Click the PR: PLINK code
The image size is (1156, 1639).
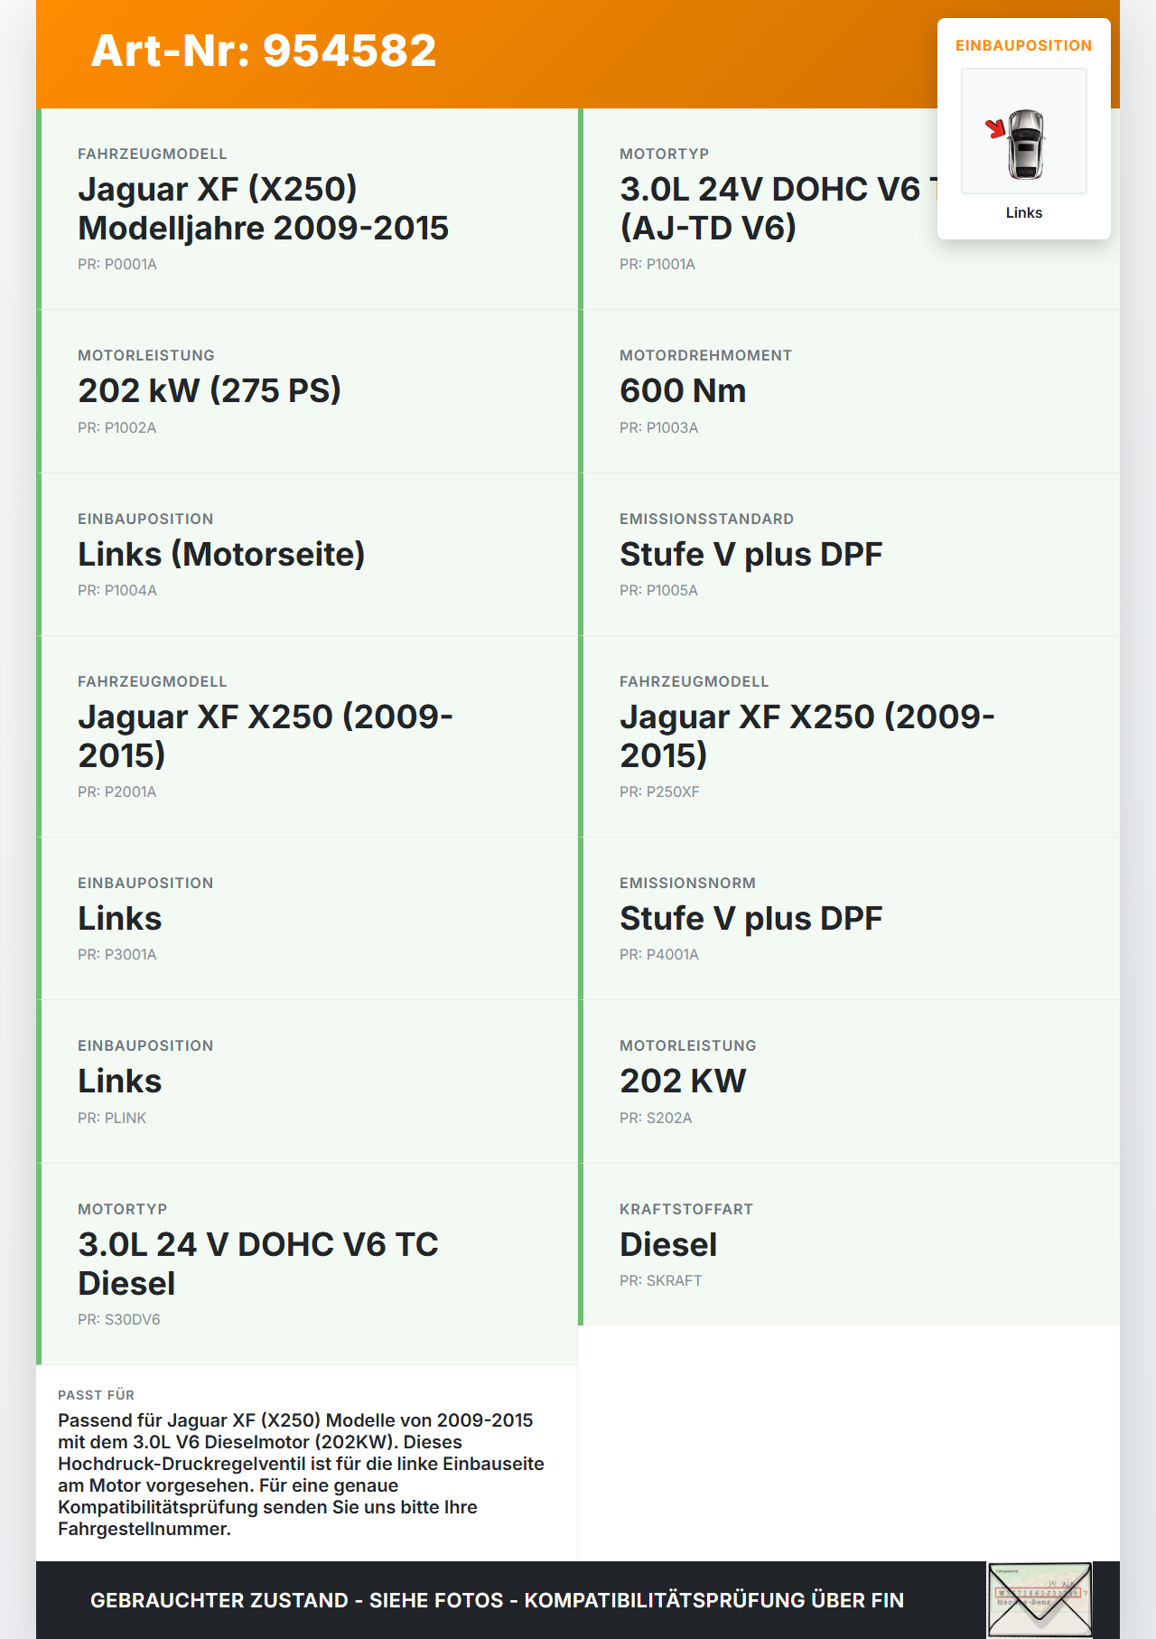click(x=112, y=1118)
